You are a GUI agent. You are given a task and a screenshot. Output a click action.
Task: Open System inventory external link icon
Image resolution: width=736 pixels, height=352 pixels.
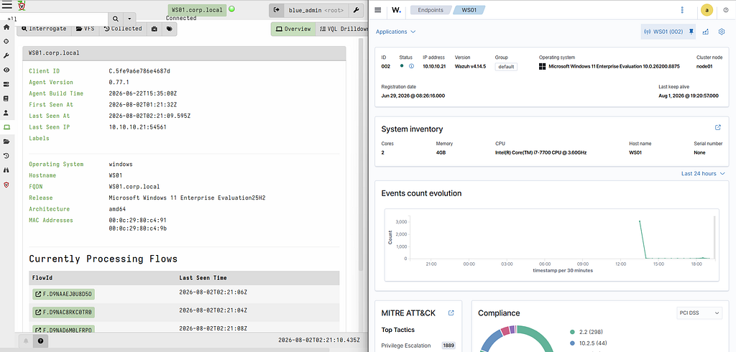(718, 127)
